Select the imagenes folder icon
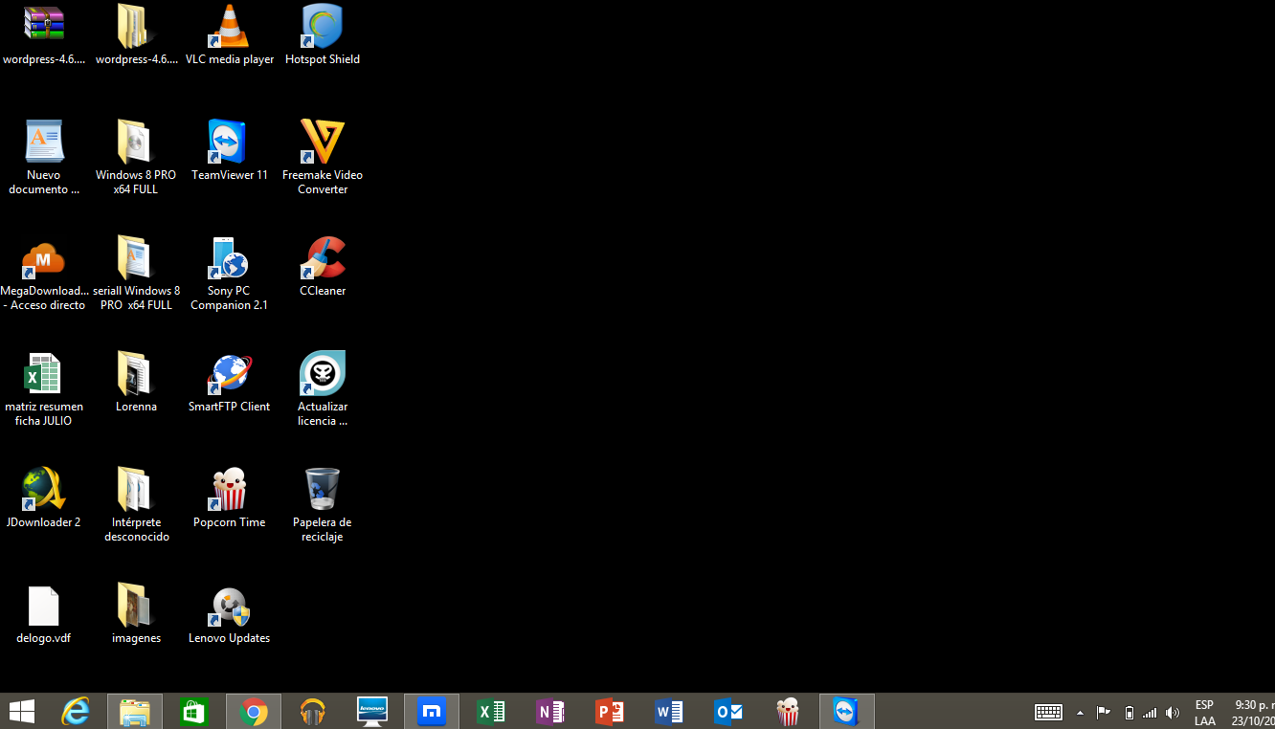 136,606
